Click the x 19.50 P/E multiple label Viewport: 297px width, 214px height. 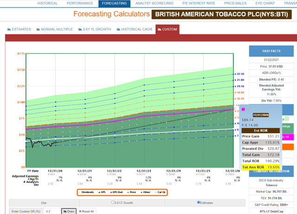[239, 86]
